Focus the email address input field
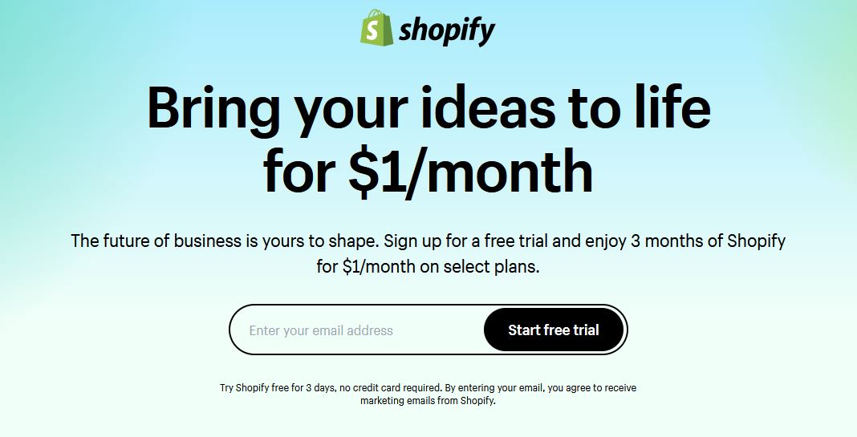 (355, 330)
